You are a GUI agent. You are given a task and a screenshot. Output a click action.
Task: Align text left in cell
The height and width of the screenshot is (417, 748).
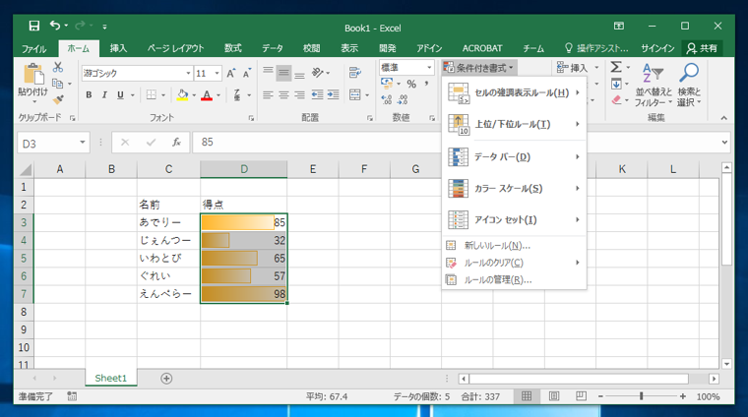click(x=268, y=95)
